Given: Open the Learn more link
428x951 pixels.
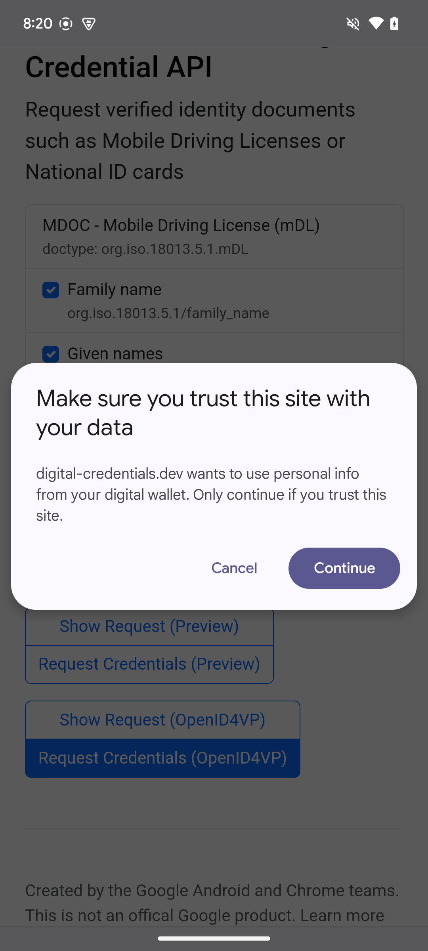Looking at the screenshot, I should [342, 915].
